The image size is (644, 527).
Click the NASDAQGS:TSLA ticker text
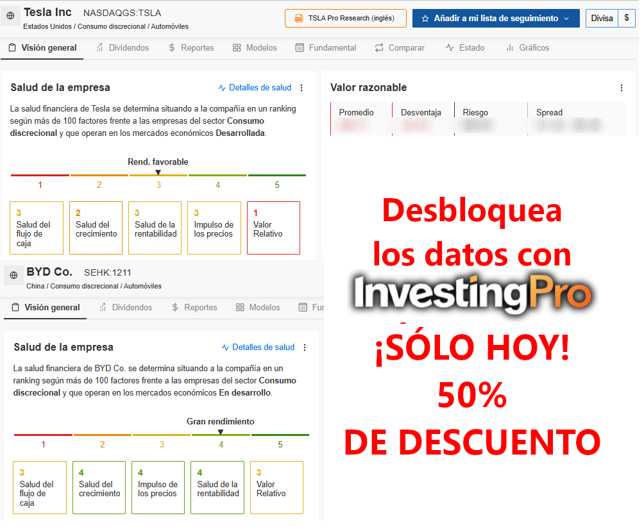tap(123, 13)
